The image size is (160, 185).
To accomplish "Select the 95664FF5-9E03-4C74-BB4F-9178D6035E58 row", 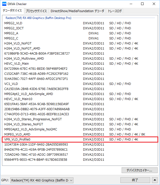I will pyautogui.click(x=80, y=160).
